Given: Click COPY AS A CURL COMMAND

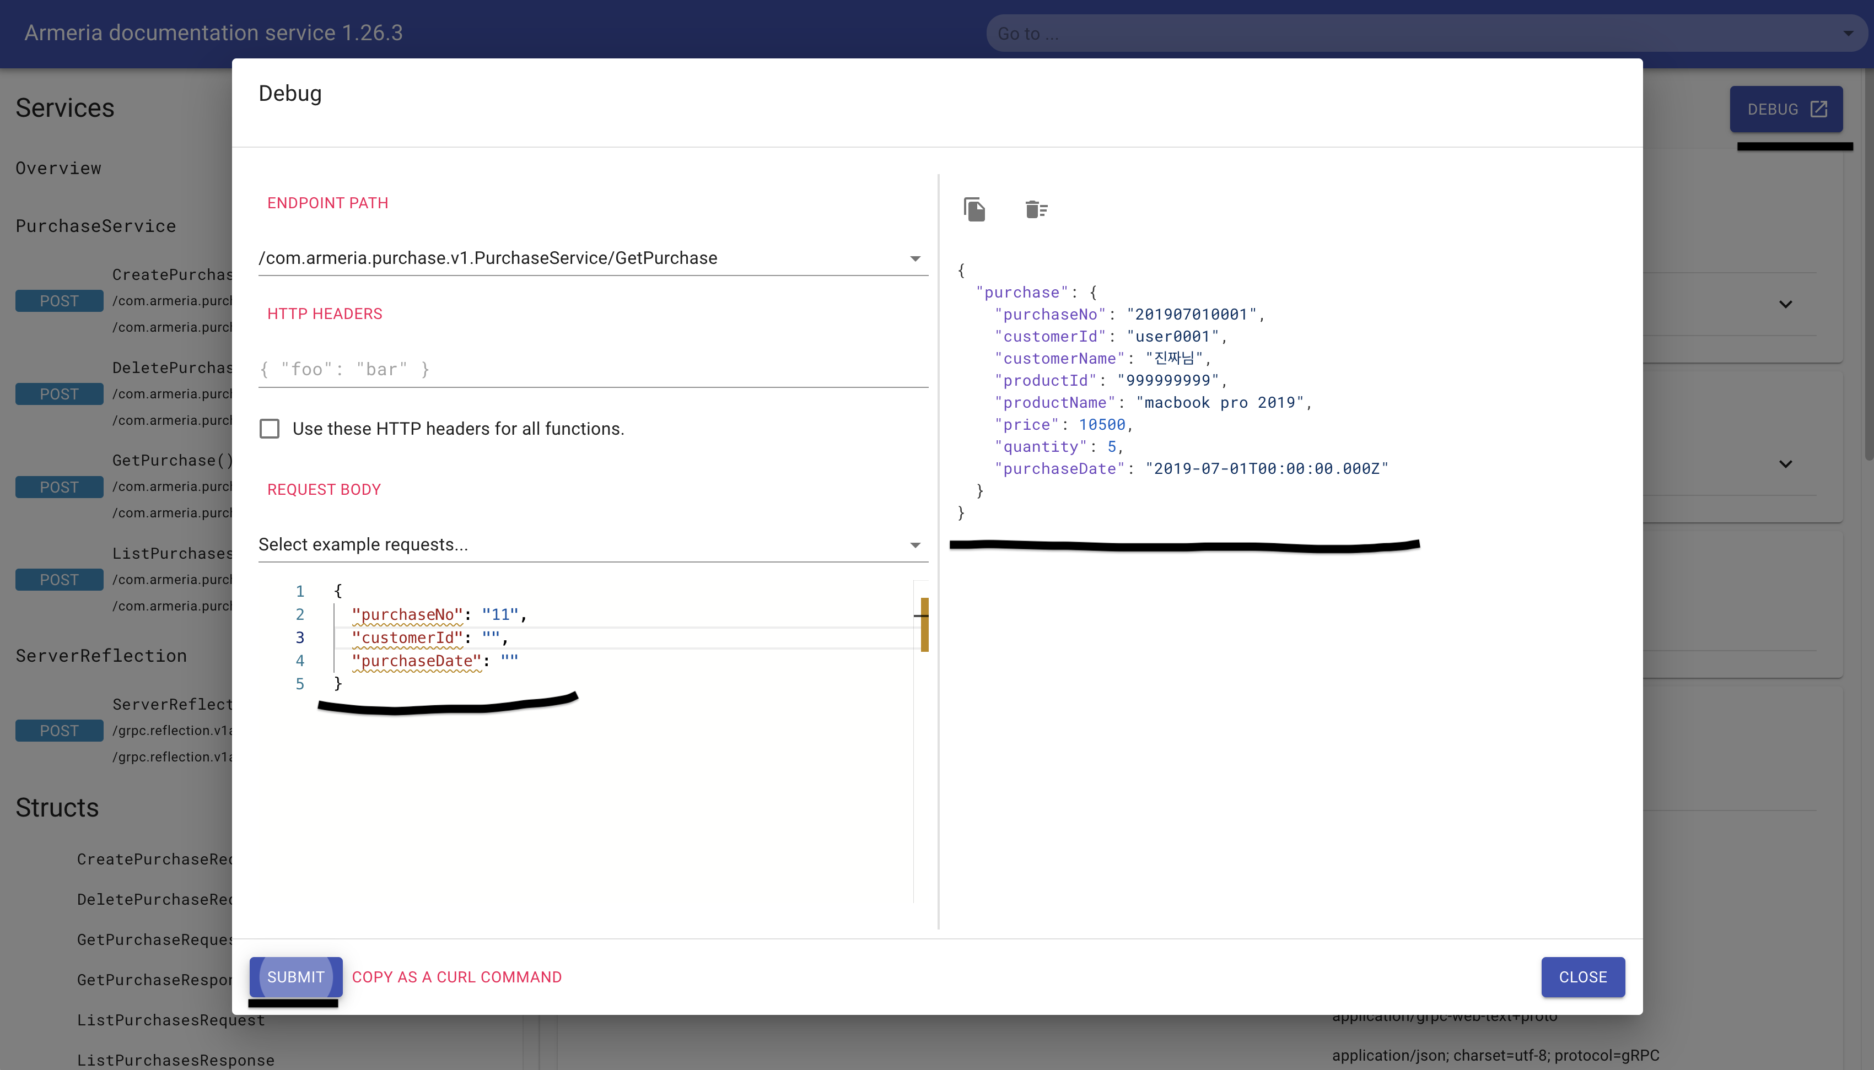Looking at the screenshot, I should coord(456,977).
